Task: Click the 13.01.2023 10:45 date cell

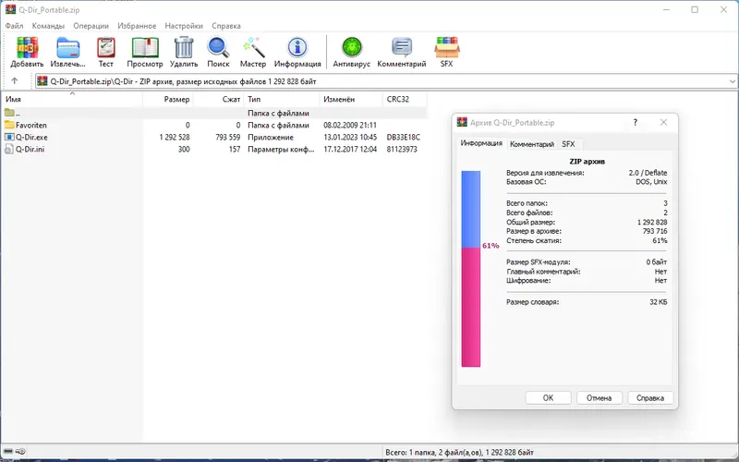Action: pyautogui.click(x=350, y=137)
